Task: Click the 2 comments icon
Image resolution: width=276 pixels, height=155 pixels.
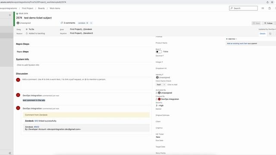Action: point(62,23)
